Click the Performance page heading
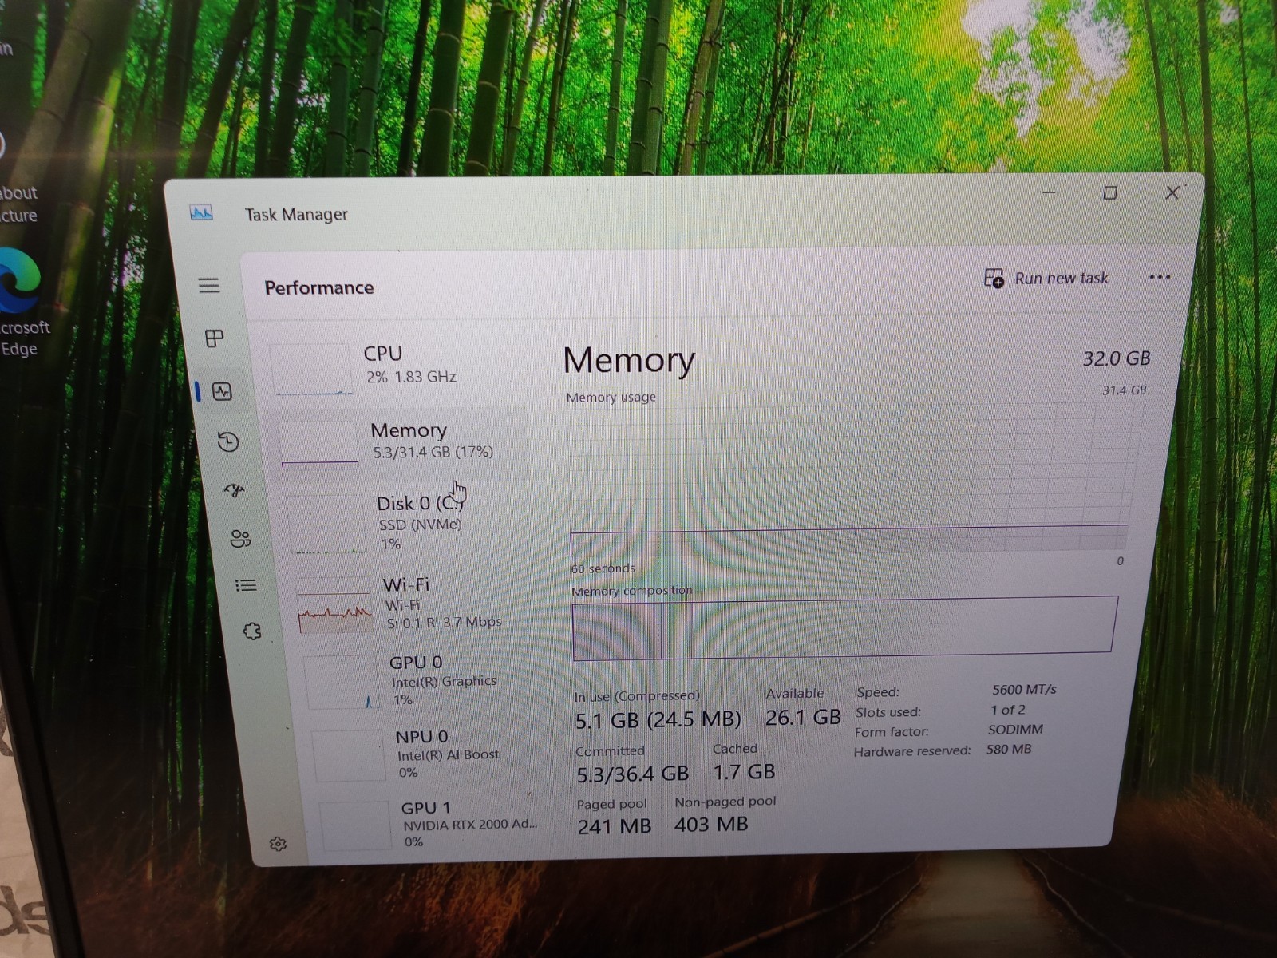This screenshot has height=958, width=1277. (319, 287)
